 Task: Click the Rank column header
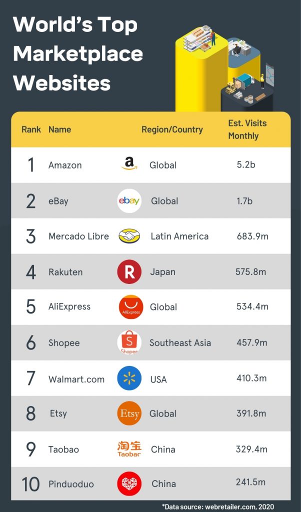coord(31,129)
